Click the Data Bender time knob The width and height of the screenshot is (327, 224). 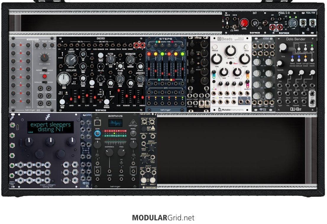coord(283,48)
